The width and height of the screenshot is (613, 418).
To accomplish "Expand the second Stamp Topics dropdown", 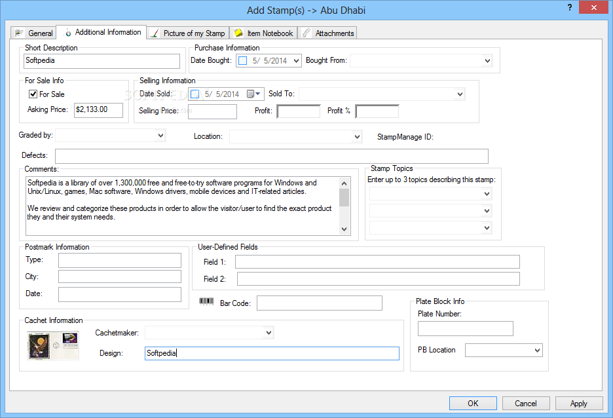I will 487,211.
